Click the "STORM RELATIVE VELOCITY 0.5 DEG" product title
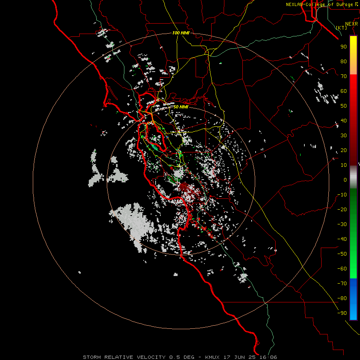Image resolution: width=360 pixels, height=360 pixels. pos(138,357)
